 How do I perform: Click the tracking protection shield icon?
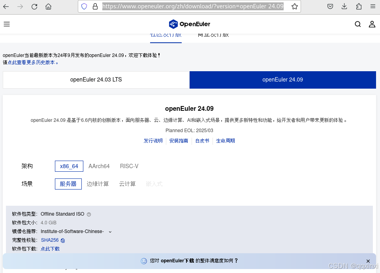(x=84, y=6)
